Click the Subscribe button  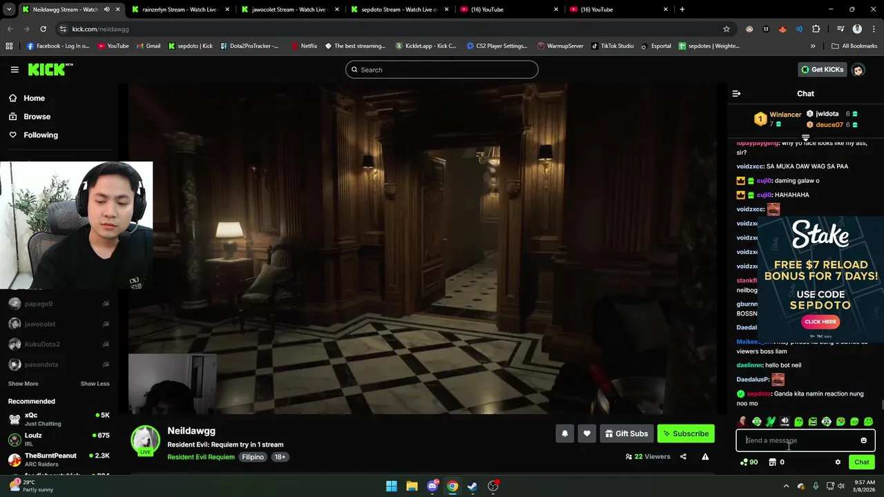click(686, 433)
